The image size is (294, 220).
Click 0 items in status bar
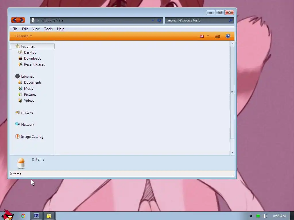point(16,174)
